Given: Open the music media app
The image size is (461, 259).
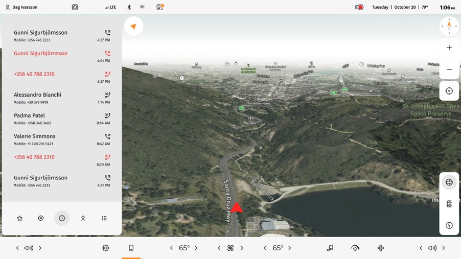Looking at the screenshot, I should tap(330, 248).
